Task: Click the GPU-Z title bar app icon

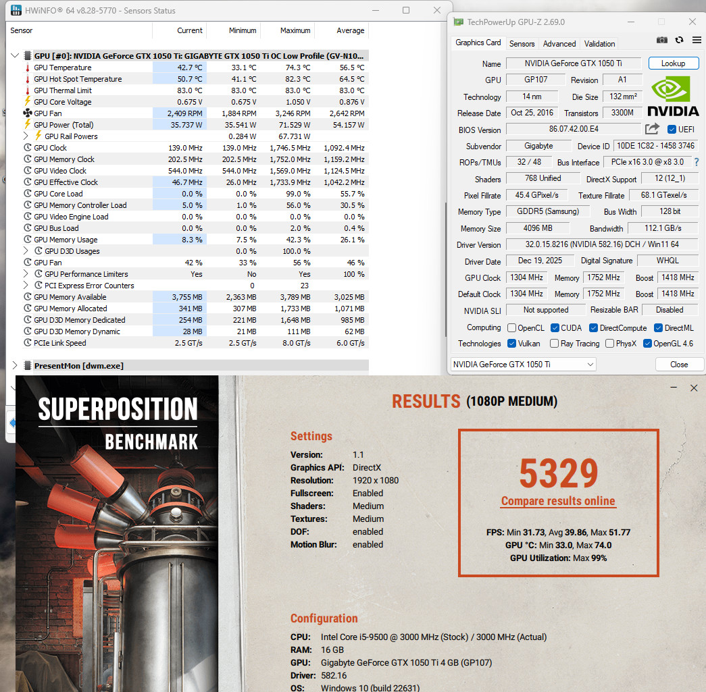Action: tap(458, 22)
